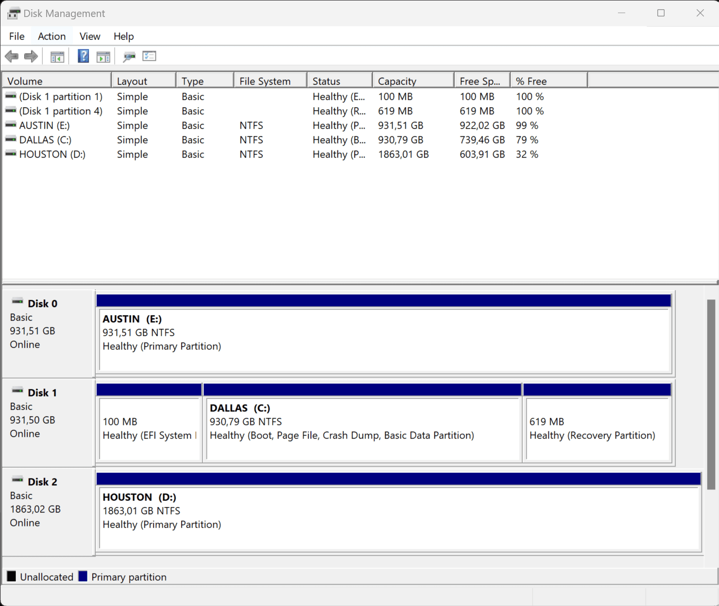Open the File menu
Viewport: 719px width, 606px height.
coord(17,36)
